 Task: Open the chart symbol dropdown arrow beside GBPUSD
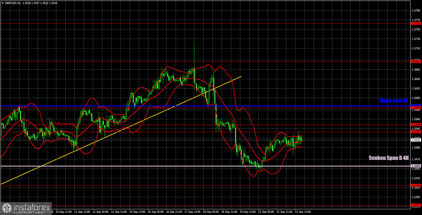(x=3, y=3)
